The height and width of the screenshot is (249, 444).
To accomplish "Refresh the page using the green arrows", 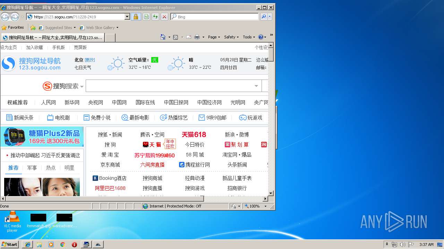I will point(155,17).
